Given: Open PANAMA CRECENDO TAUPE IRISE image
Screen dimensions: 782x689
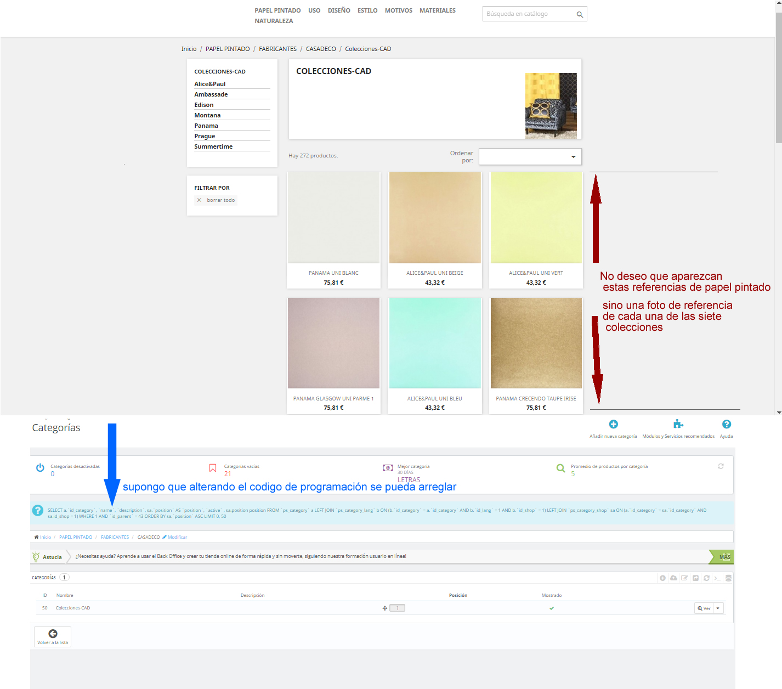Looking at the screenshot, I should [536, 343].
